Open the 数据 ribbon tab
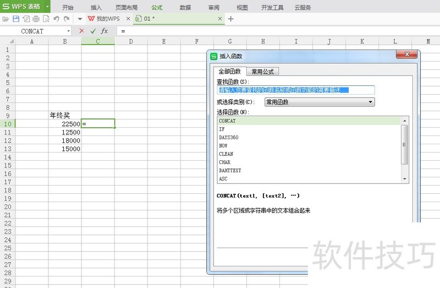The height and width of the screenshot is (288, 440). [x=185, y=8]
